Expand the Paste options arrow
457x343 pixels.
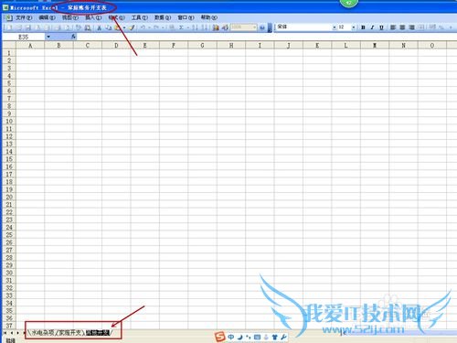[124, 27]
